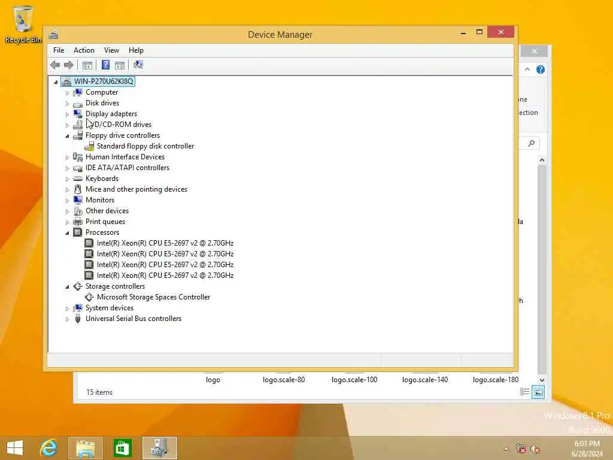Open the Windows Store taskbar icon
Image resolution: width=613 pixels, height=460 pixels.
click(x=122, y=448)
